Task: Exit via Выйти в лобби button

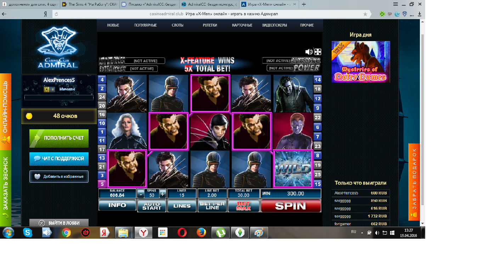Action: [x=59, y=223]
